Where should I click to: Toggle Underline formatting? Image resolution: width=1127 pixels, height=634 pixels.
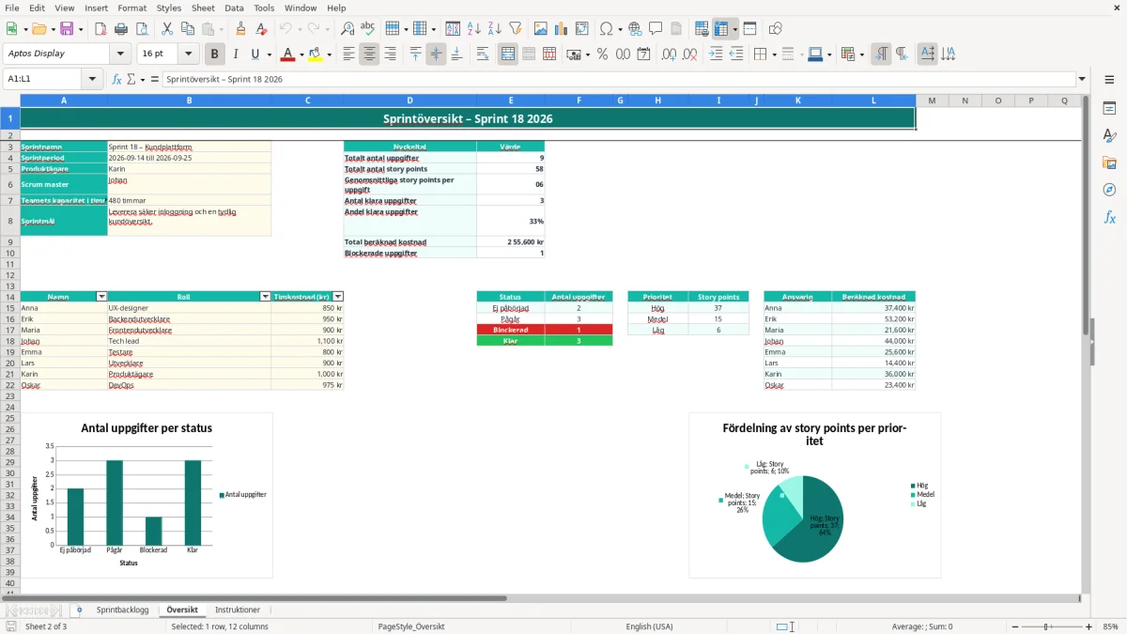tap(255, 54)
